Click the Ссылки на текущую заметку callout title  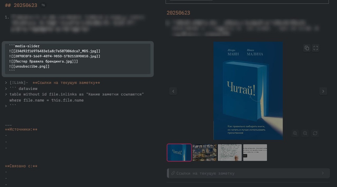[205, 173]
